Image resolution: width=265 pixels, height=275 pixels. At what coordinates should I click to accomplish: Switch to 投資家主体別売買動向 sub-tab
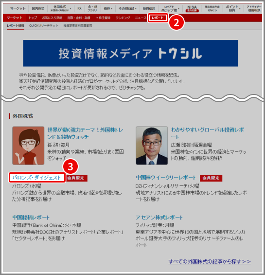(78, 26)
